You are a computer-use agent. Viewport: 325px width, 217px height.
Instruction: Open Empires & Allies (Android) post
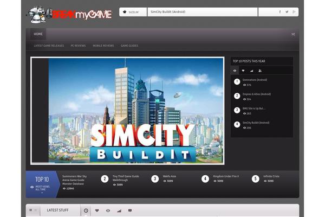coord(257,94)
